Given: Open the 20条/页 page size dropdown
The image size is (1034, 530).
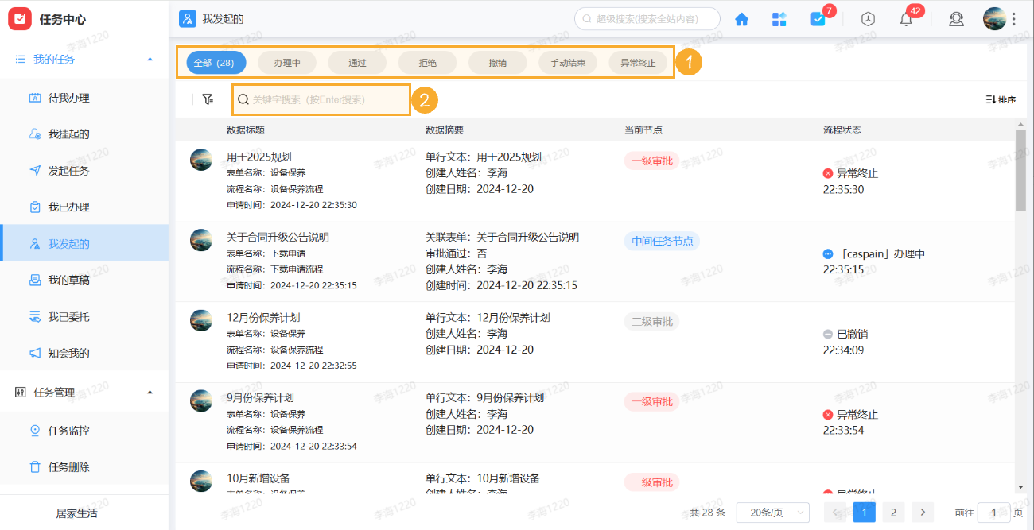Looking at the screenshot, I should pos(771,512).
